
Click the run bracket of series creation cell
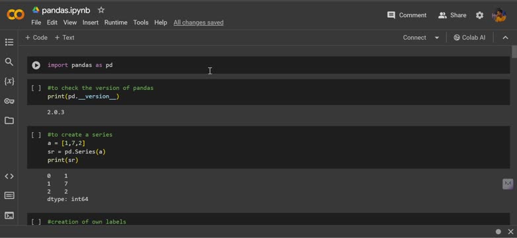click(x=36, y=135)
